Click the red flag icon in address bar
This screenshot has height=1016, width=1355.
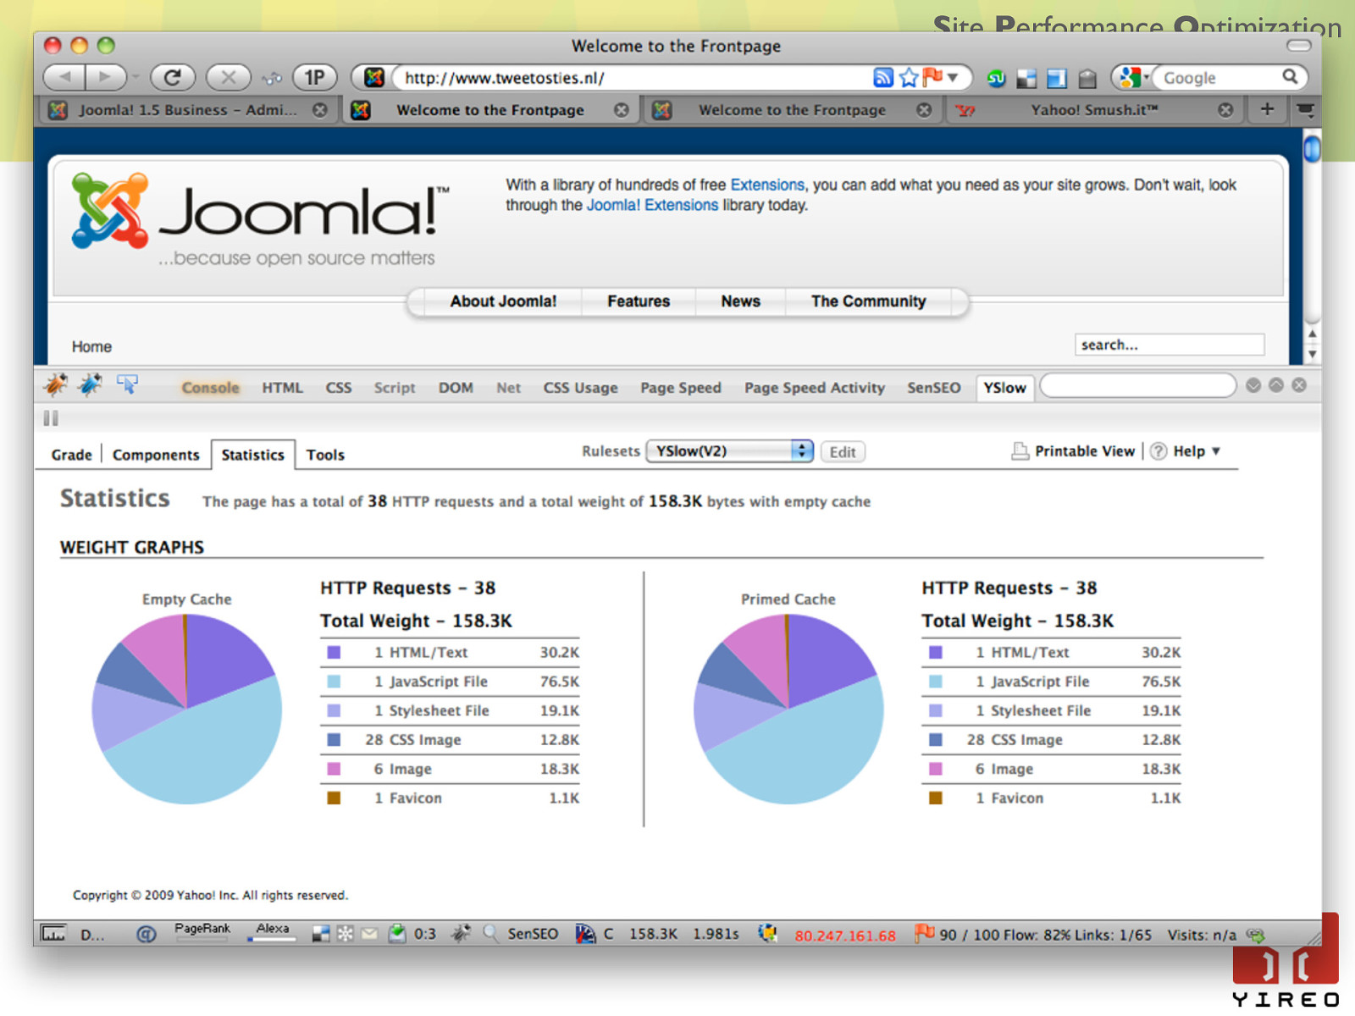(932, 77)
